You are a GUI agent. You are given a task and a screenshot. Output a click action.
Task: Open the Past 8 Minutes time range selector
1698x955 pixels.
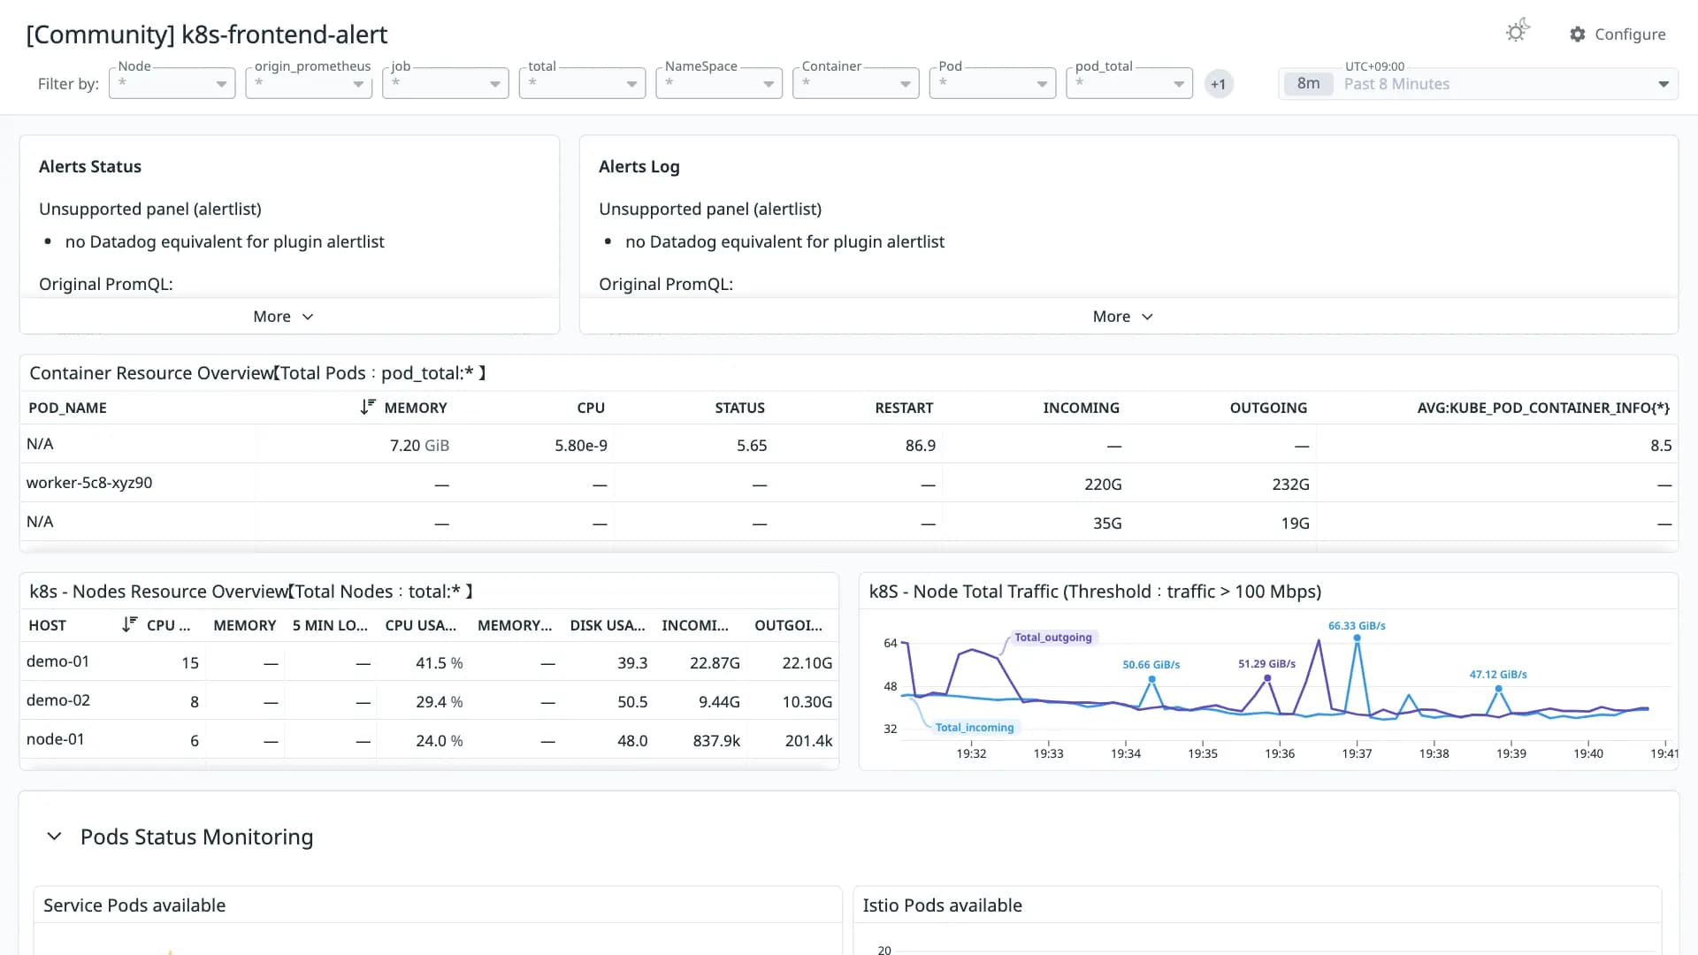1478,84
